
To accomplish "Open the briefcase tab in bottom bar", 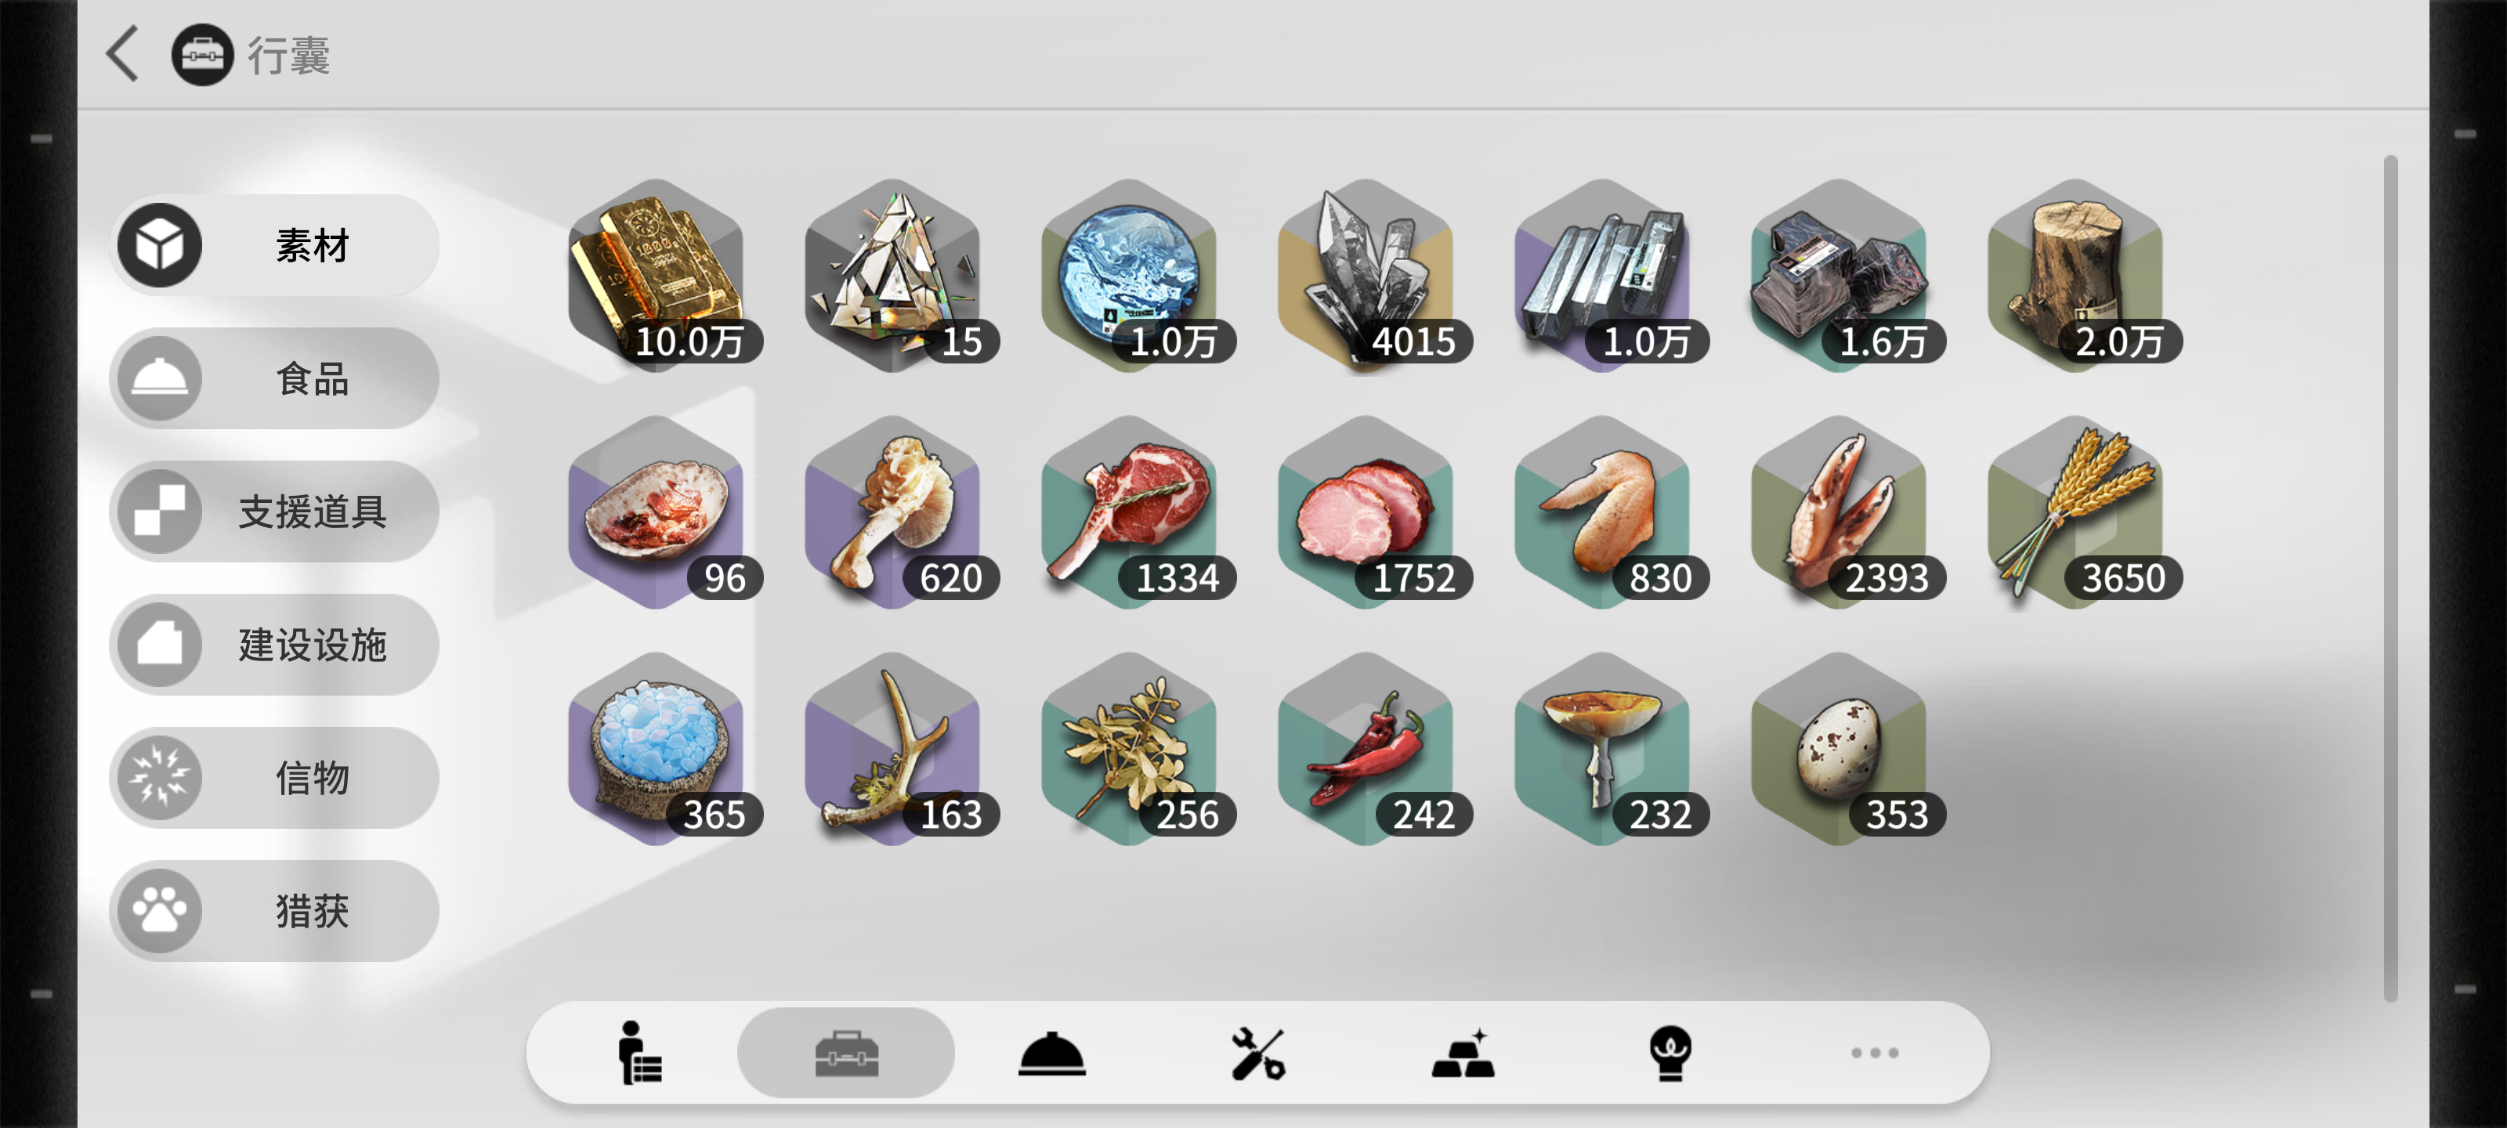I will coord(846,1053).
